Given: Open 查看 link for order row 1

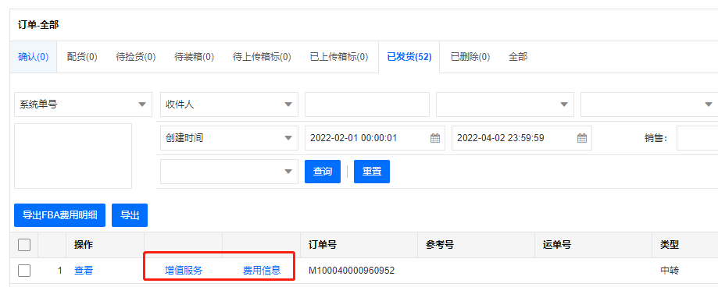Looking at the screenshot, I should point(84,271).
